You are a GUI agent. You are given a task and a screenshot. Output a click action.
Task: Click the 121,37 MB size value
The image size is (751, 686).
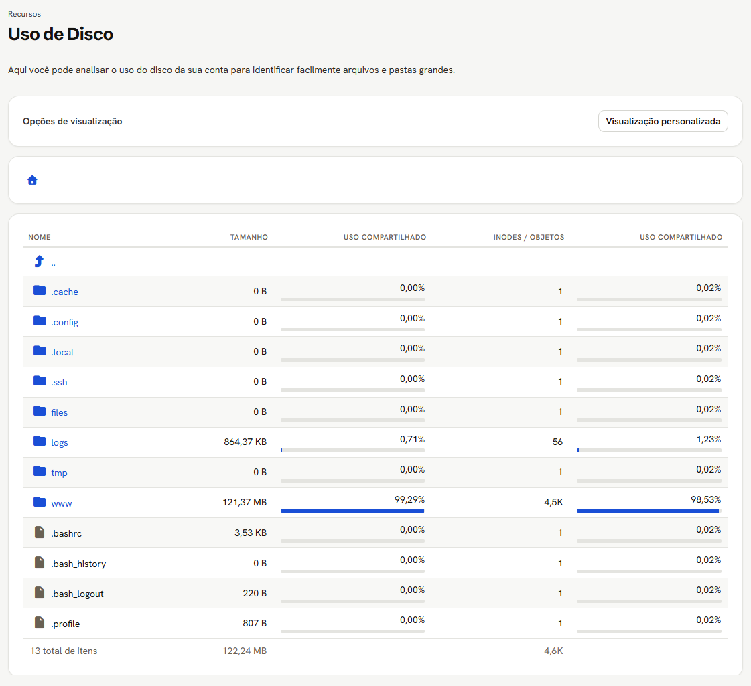[245, 503]
